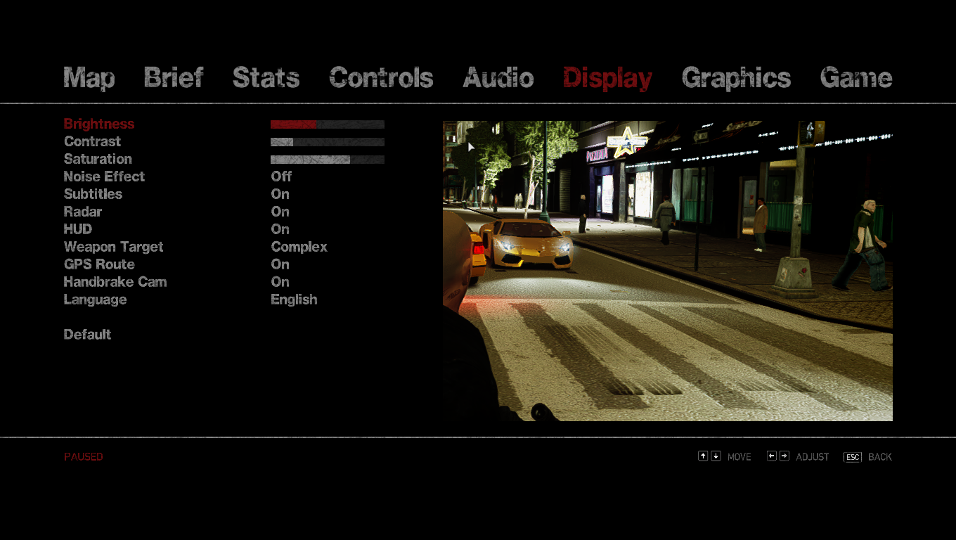This screenshot has width=956, height=540.
Task: Adjust the Brightness slider bar
Action: pyautogui.click(x=328, y=124)
